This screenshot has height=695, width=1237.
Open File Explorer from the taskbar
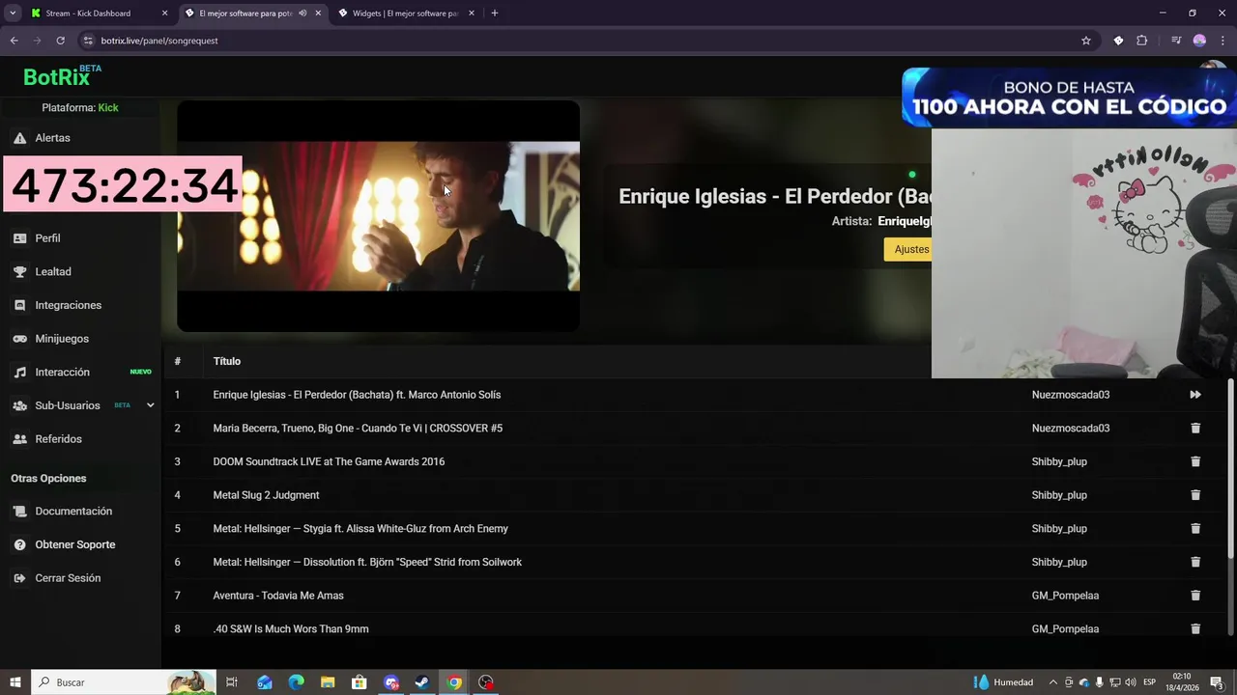click(328, 682)
